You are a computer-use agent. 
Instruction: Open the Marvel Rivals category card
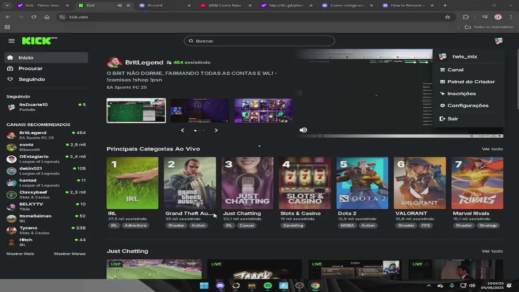click(478, 183)
